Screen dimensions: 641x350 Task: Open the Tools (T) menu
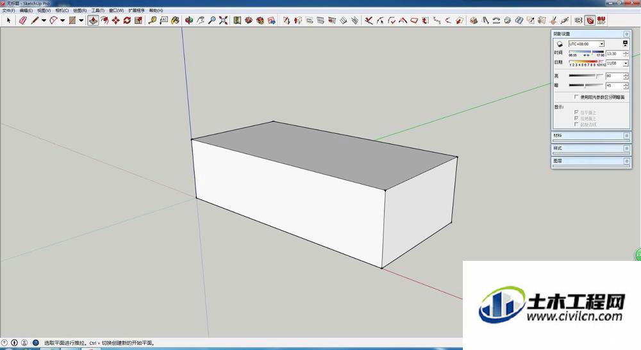pyautogui.click(x=97, y=10)
